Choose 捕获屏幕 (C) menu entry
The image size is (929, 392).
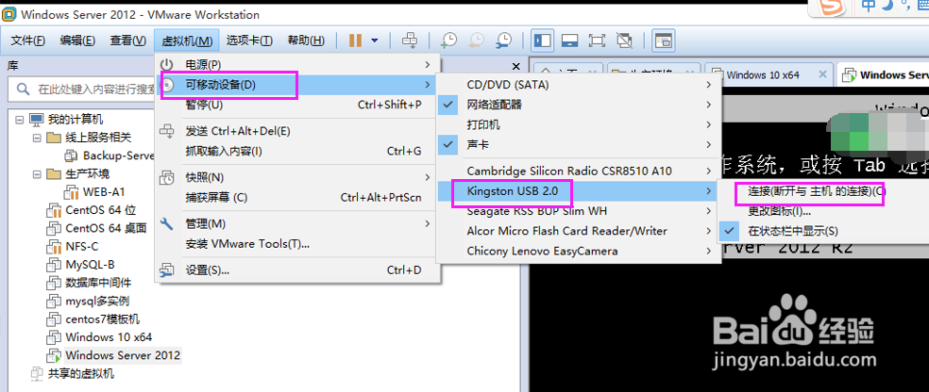[297, 198]
